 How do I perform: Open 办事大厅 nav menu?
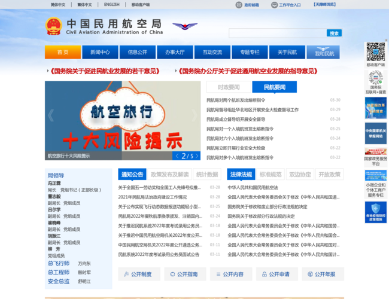point(175,52)
